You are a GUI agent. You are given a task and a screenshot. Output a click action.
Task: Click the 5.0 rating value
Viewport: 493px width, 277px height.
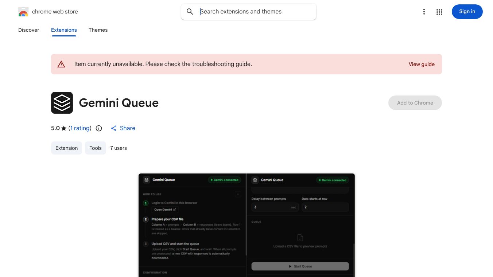pyautogui.click(x=55, y=128)
